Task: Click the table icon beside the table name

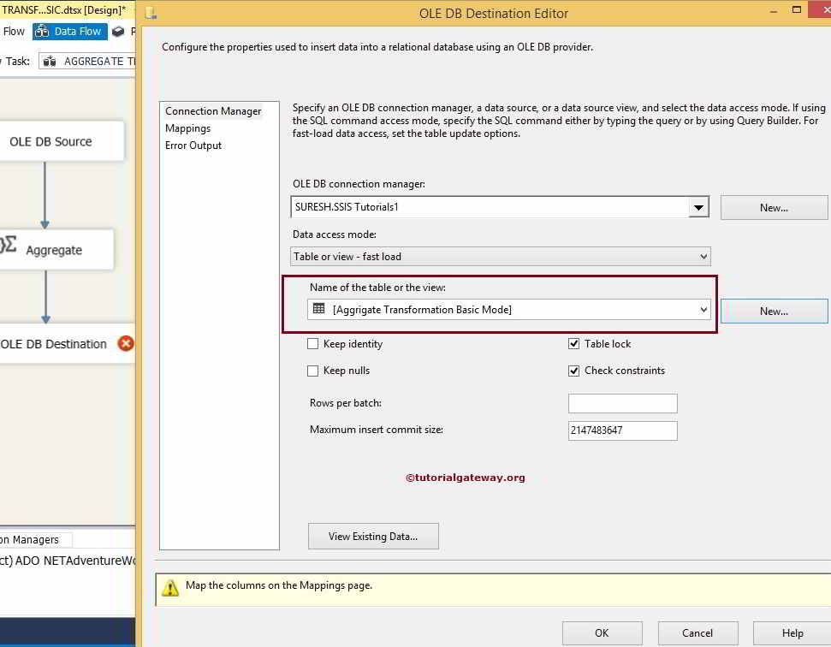Action: (x=319, y=309)
